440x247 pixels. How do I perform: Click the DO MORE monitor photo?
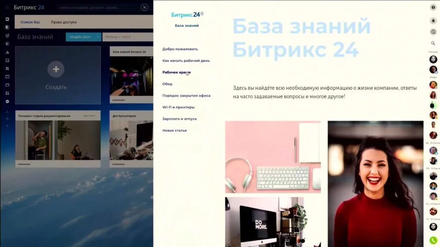coord(273,222)
